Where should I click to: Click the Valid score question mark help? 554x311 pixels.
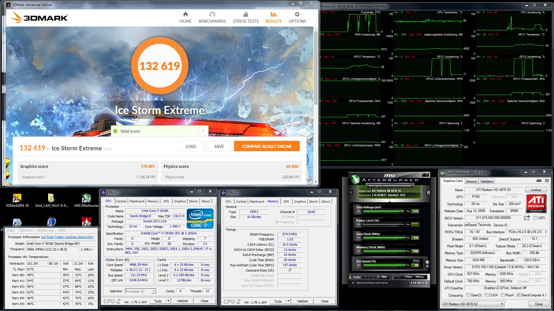203,131
